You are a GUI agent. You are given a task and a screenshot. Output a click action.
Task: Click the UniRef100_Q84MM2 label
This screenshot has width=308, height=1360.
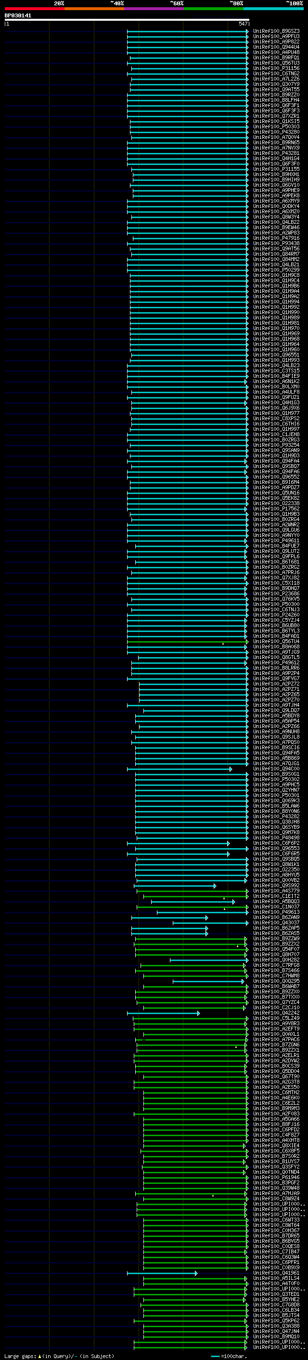click(276, 259)
